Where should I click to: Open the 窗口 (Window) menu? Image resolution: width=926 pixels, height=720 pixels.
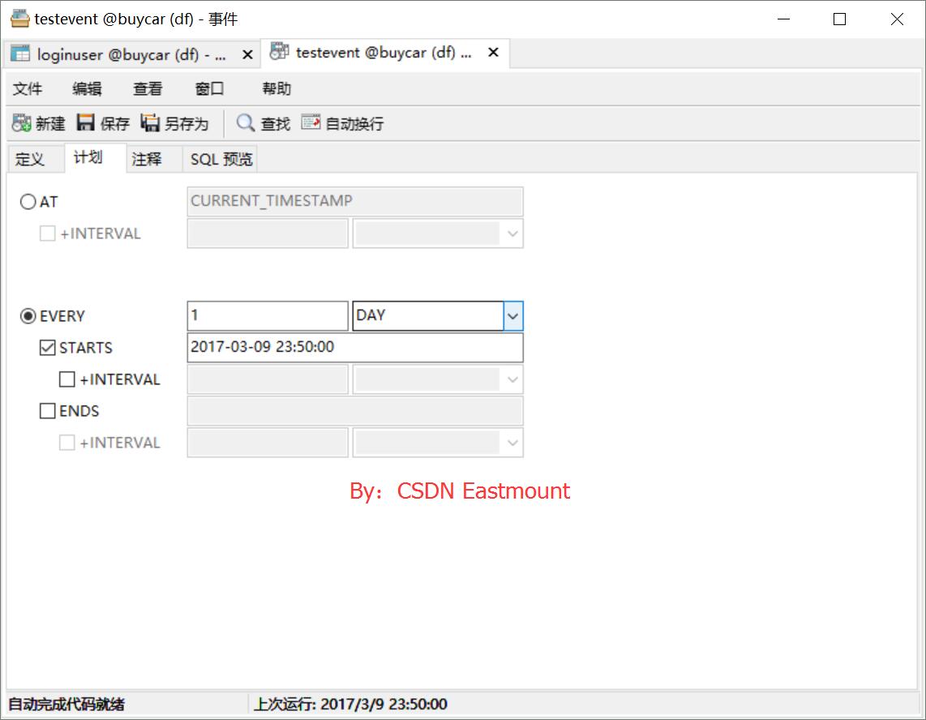210,88
